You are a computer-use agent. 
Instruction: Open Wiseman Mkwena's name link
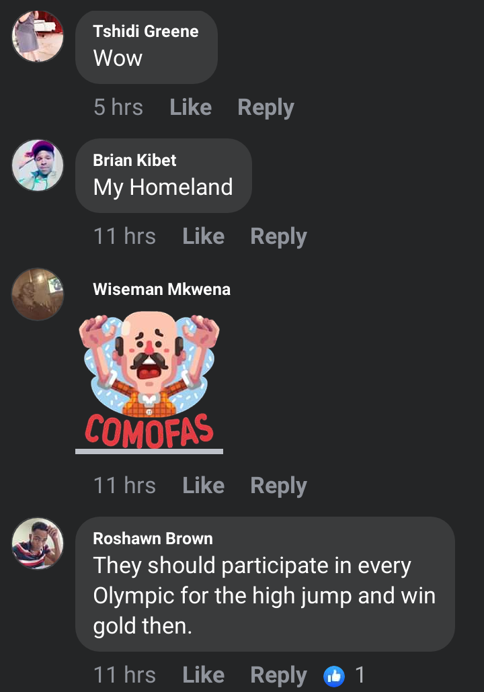click(x=161, y=290)
